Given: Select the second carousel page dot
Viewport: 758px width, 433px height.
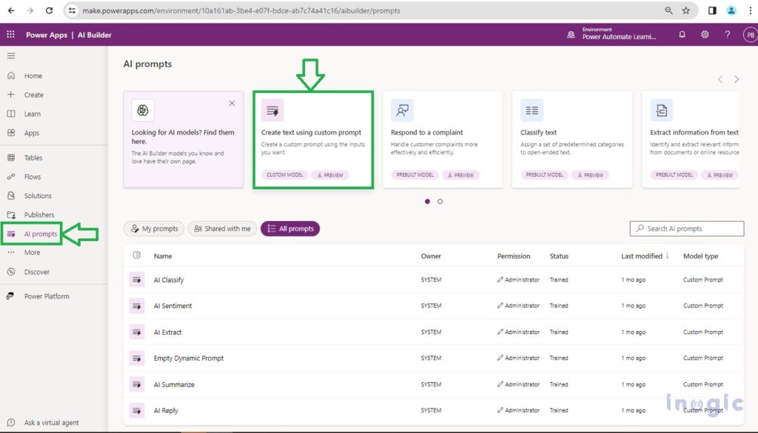Looking at the screenshot, I should (x=440, y=201).
